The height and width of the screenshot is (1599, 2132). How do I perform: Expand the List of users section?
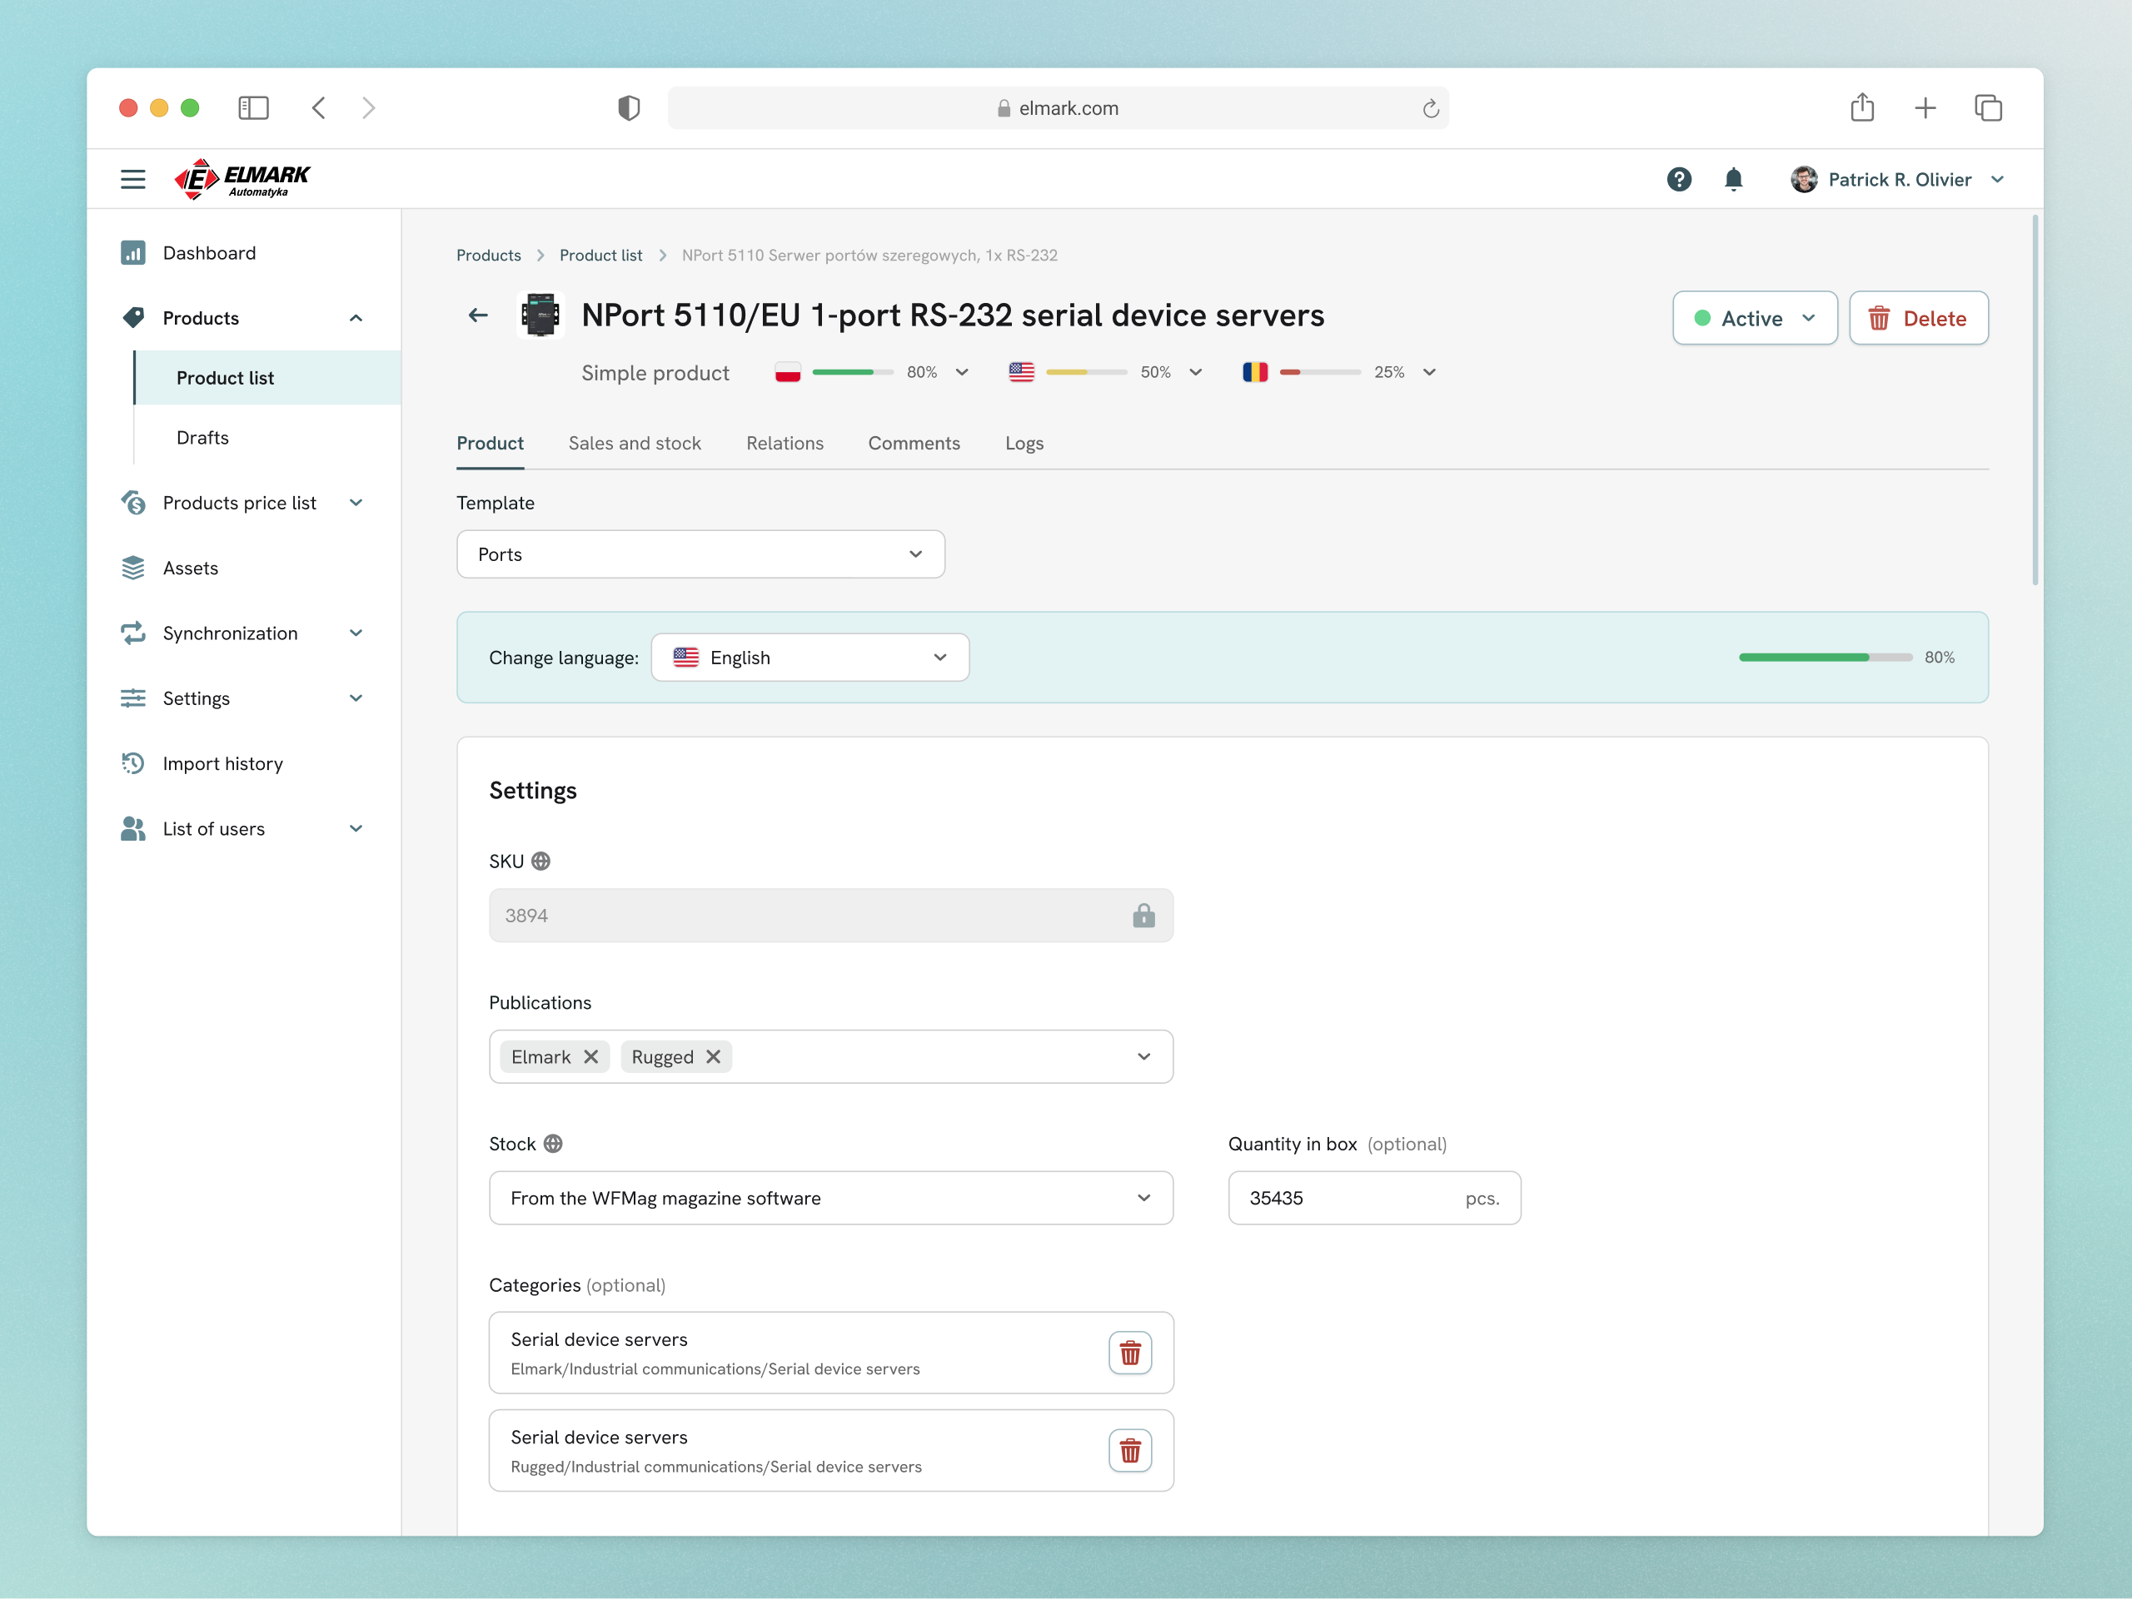click(356, 828)
